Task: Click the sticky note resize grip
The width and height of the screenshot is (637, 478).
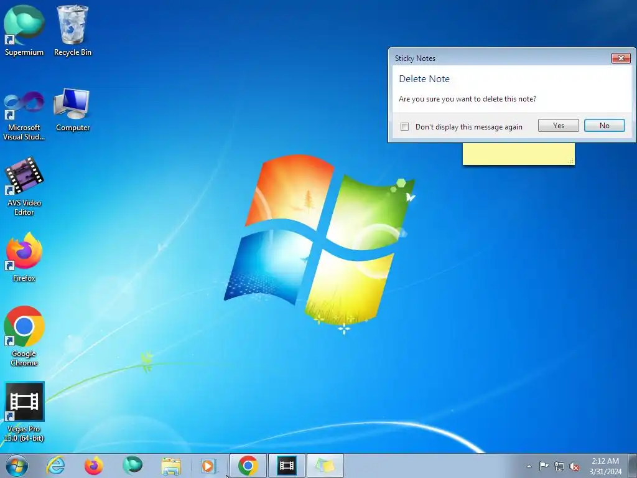Action: coord(571,161)
